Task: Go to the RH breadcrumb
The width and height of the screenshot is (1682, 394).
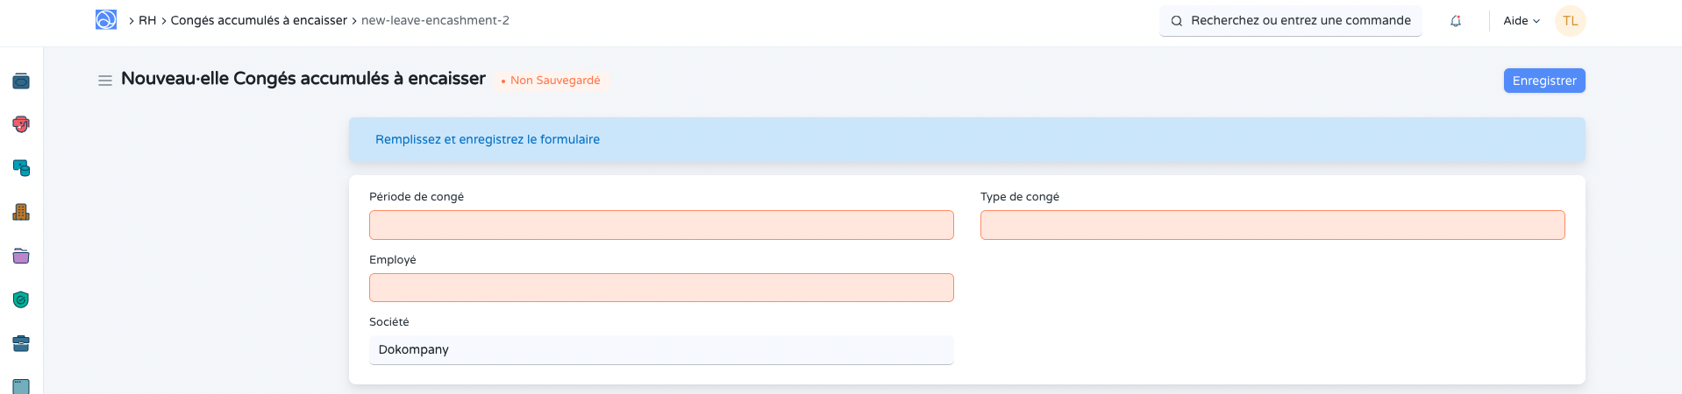Action: (147, 20)
